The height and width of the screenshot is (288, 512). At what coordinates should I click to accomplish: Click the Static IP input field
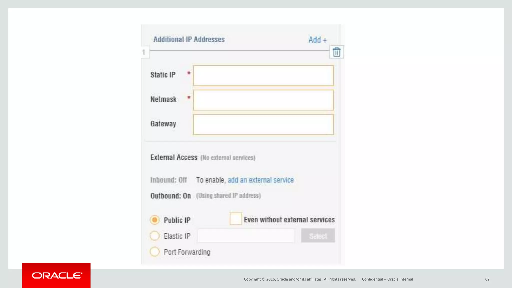263,76
